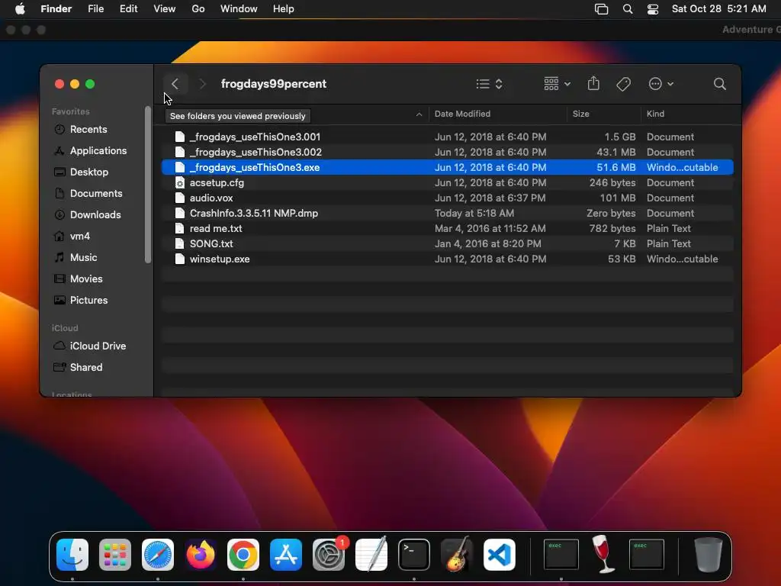
Task: Select the SONG.txt file
Action: point(447,243)
